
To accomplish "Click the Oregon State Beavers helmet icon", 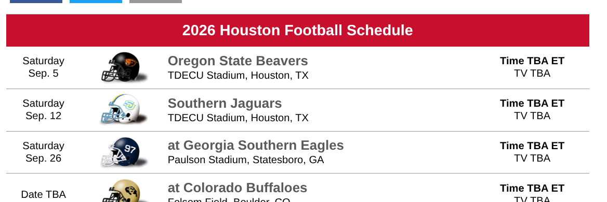I will (x=124, y=67).
